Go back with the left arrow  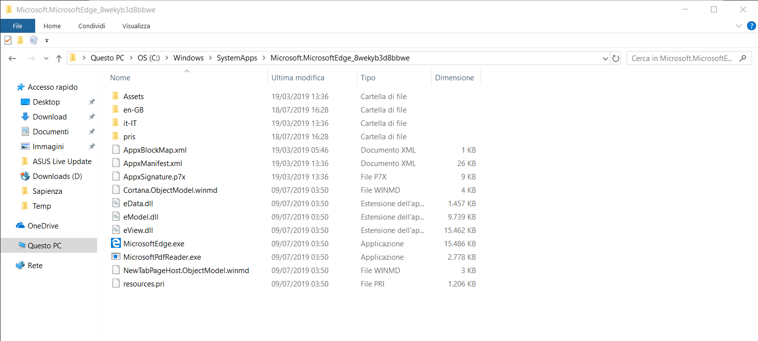pyautogui.click(x=13, y=58)
